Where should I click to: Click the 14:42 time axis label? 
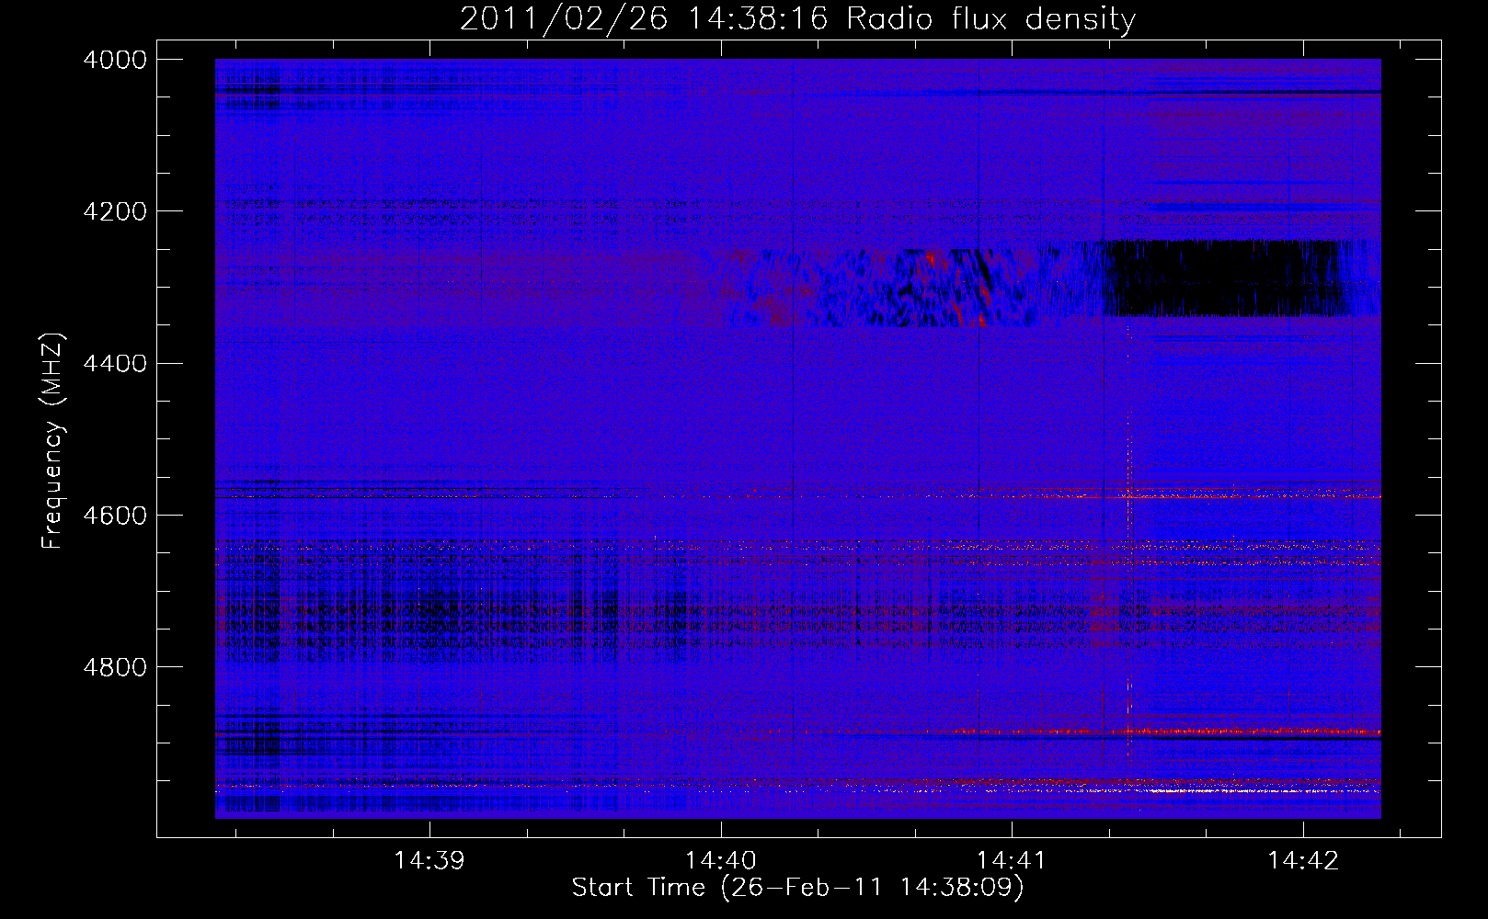[1303, 861]
